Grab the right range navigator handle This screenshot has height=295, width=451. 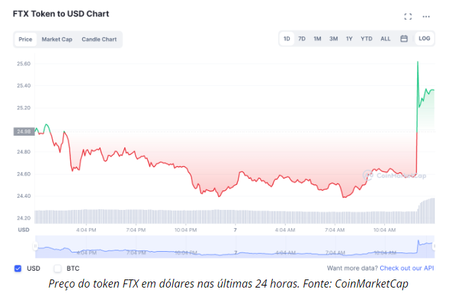click(434, 246)
